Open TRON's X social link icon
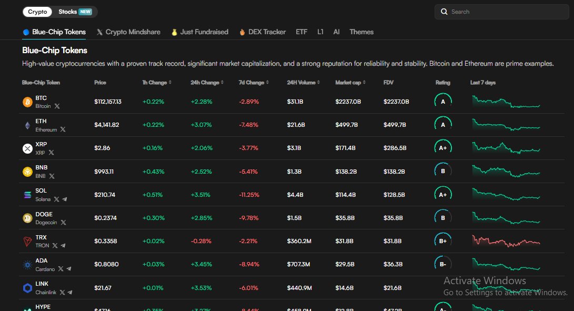The width and height of the screenshot is (574, 311). point(55,245)
